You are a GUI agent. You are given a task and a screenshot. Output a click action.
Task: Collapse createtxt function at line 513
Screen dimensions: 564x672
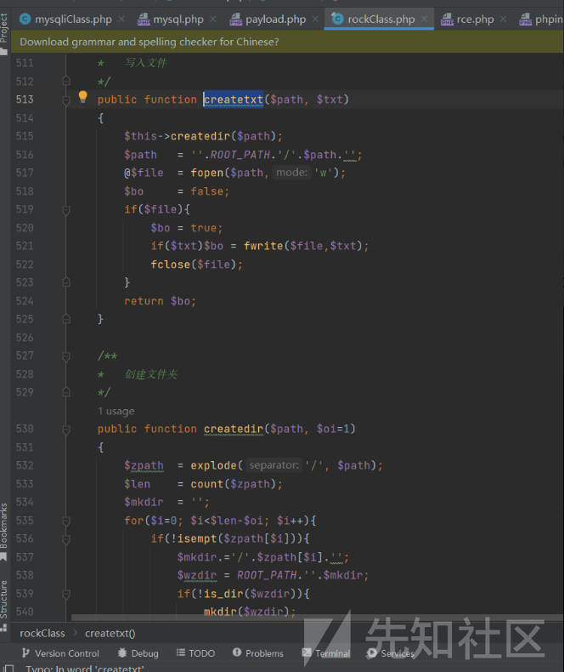click(x=66, y=100)
